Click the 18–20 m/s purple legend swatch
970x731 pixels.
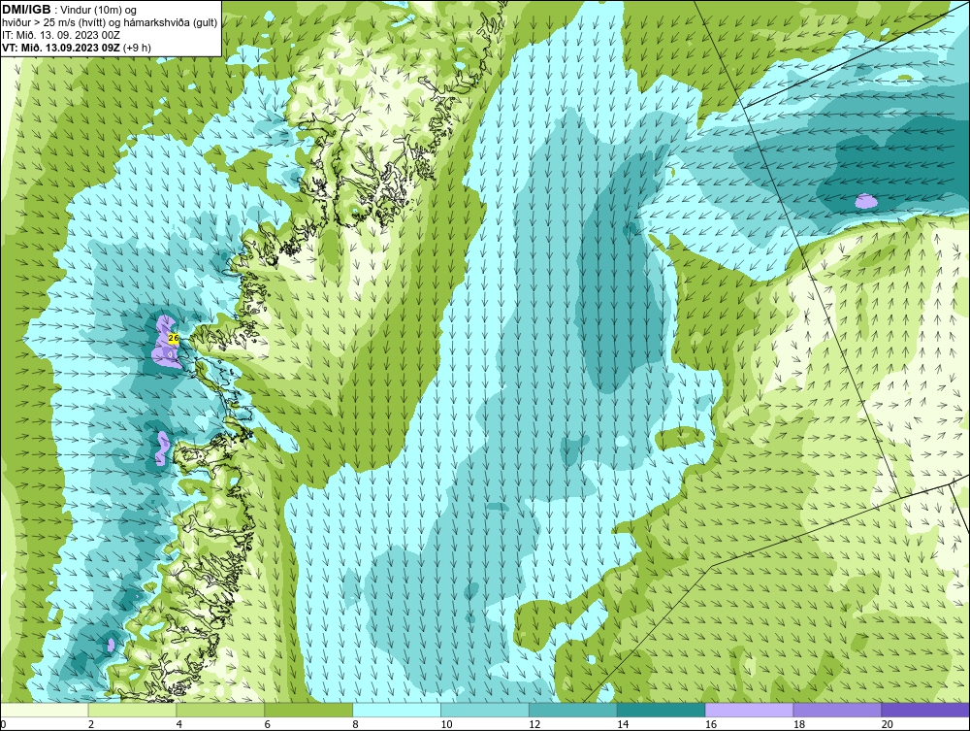838,710
